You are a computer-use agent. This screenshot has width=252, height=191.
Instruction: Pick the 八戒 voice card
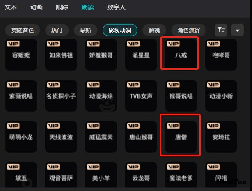click(x=181, y=55)
